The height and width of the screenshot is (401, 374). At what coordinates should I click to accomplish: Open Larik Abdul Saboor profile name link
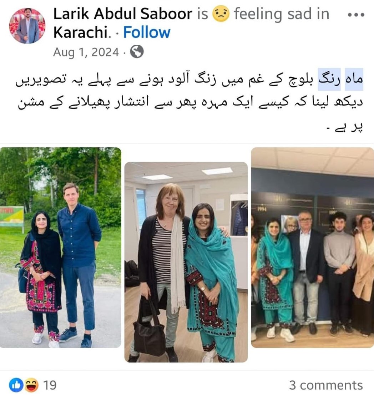[x=122, y=14]
